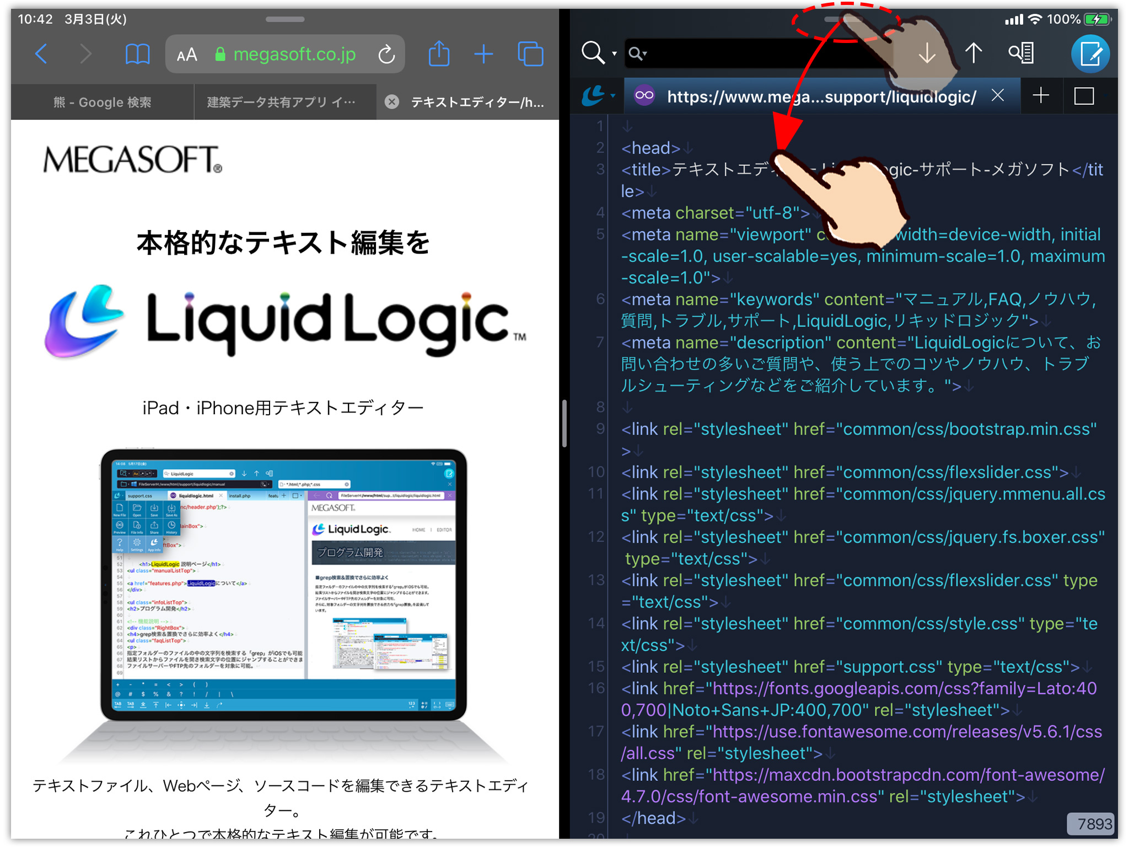Switch to the 建築データ共有アプリ tab
This screenshot has height=847, width=1129.
tap(285, 101)
